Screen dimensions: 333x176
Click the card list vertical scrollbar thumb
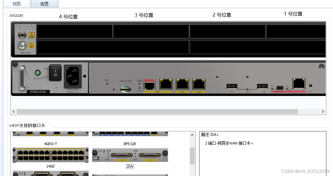click(192, 156)
